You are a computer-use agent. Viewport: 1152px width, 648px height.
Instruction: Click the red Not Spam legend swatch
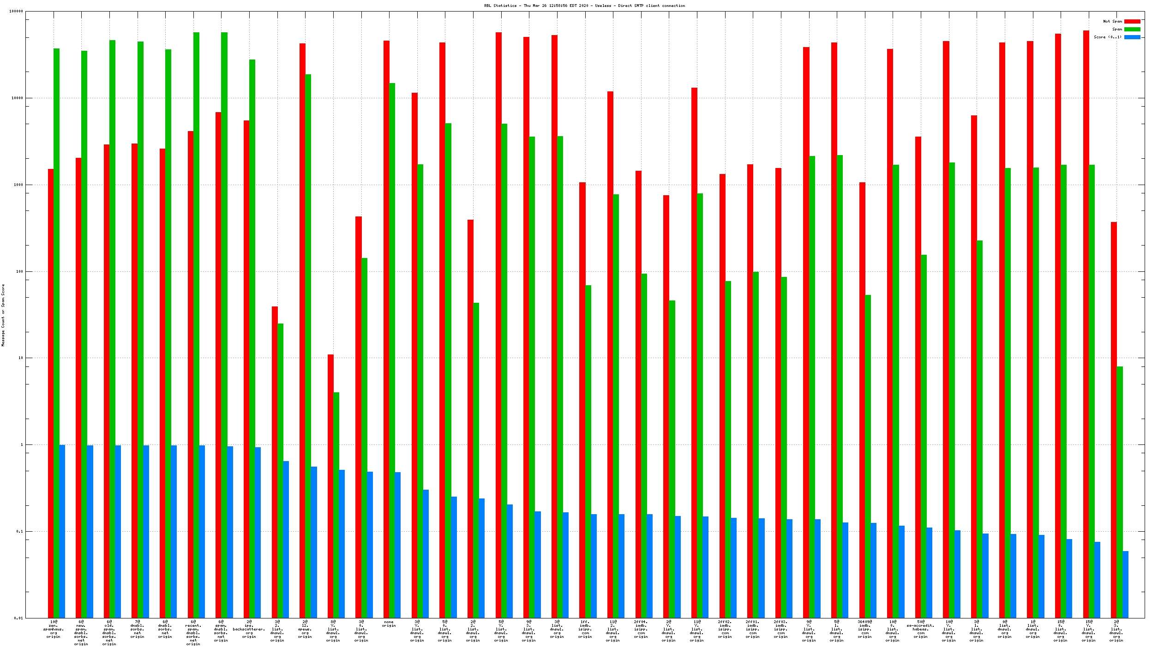pyautogui.click(x=1132, y=22)
